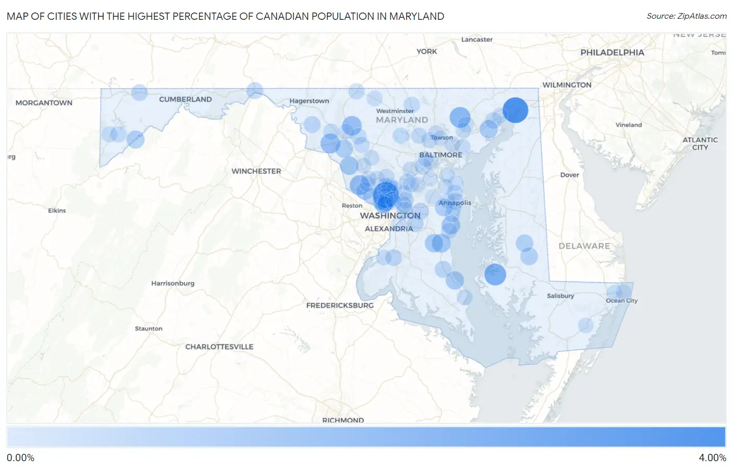Click the FREDERICKSBURG map label
Viewport: 733px width, 469px height.
pos(340,305)
